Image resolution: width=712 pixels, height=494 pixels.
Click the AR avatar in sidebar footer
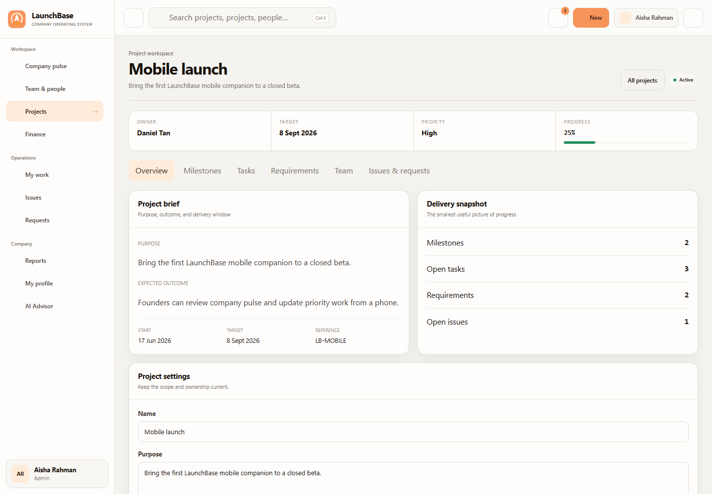click(20, 474)
